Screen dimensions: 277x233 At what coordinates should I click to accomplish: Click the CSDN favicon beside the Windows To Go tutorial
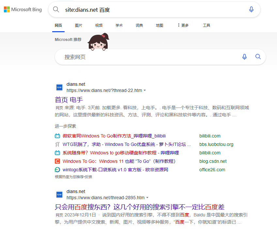coord(58,161)
